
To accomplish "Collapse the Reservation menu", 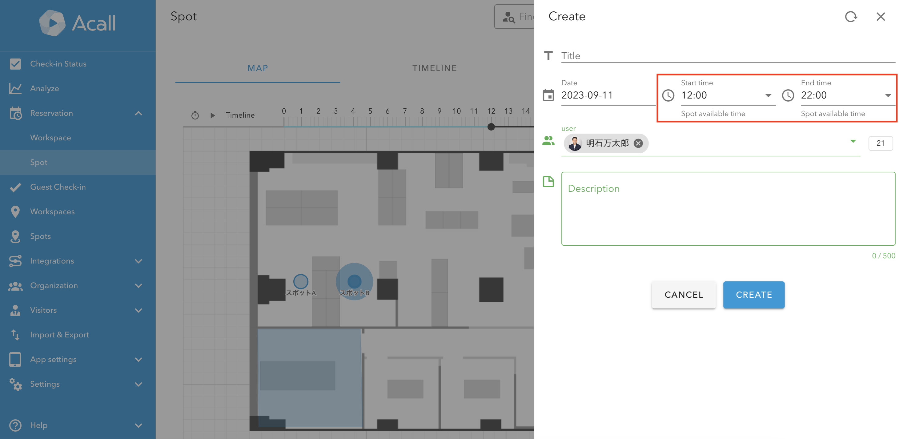I will [138, 113].
